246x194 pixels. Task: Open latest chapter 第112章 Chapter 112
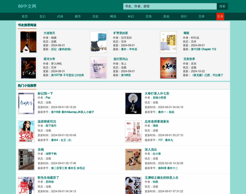204,49
